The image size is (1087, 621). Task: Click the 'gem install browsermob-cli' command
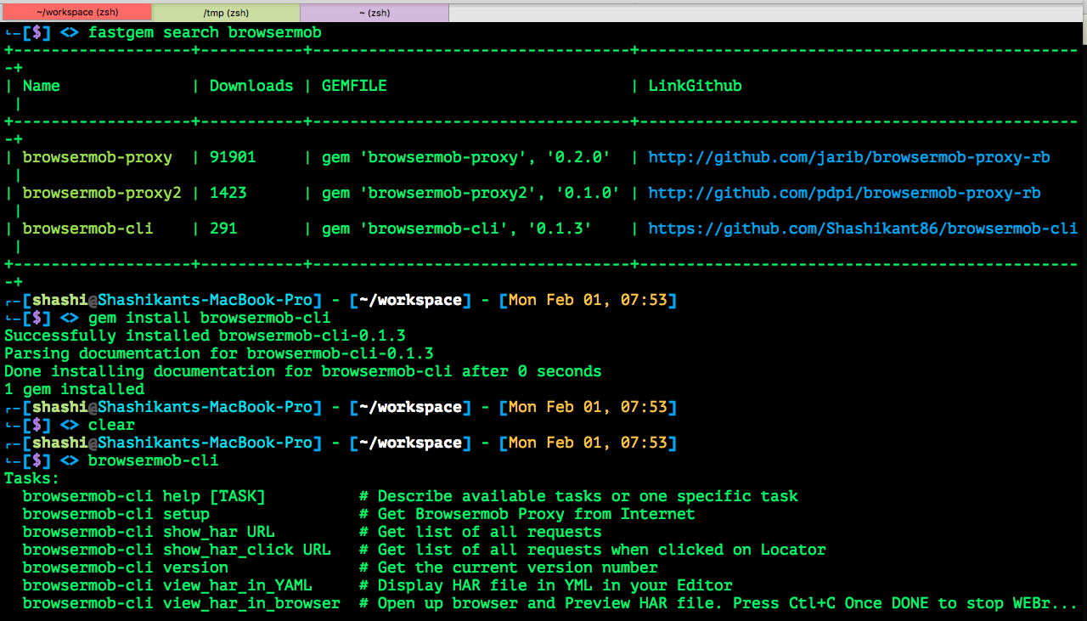tap(210, 318)
